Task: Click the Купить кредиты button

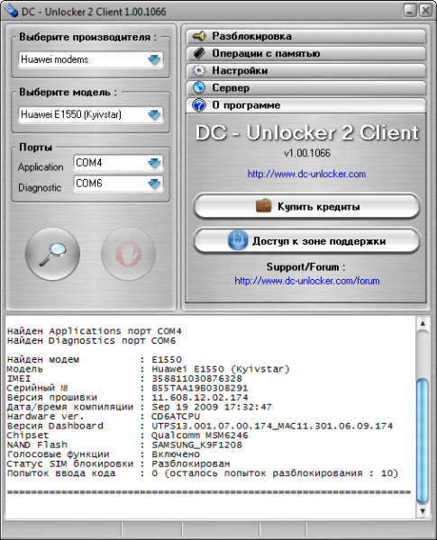Action: pyautogui.click(x=306, y=206)
